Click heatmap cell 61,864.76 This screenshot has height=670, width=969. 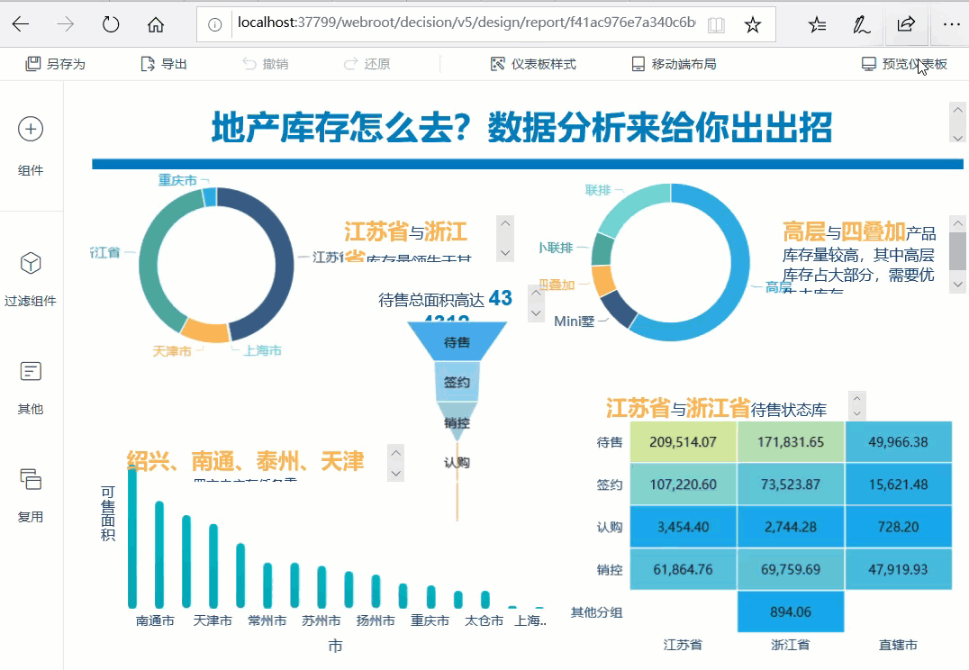(x=683, y=569)
